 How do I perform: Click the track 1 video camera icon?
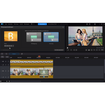click(3, 61)
